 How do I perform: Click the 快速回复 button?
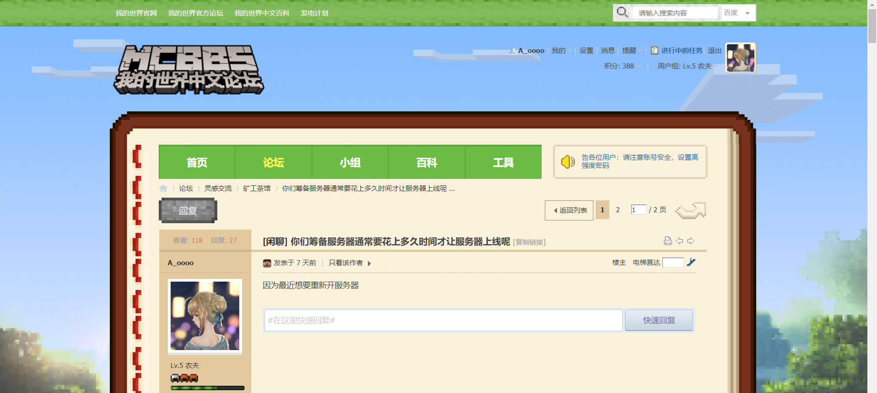tap(659, 320)
